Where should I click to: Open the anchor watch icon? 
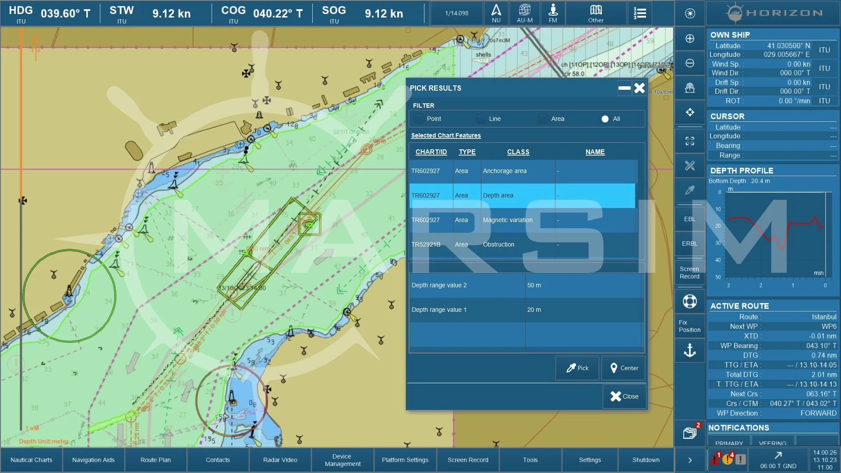tap(690, 350)
